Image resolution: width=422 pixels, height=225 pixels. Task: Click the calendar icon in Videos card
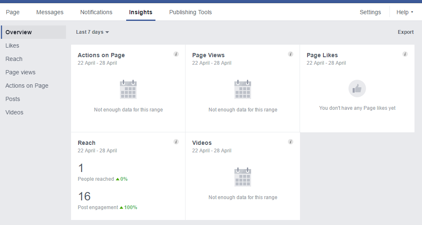click(243, 177)
